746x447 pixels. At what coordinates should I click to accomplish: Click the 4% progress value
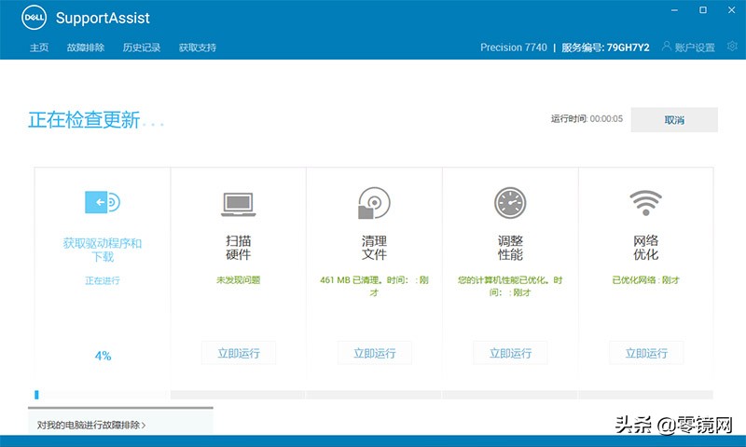click(x=103, y=356)
